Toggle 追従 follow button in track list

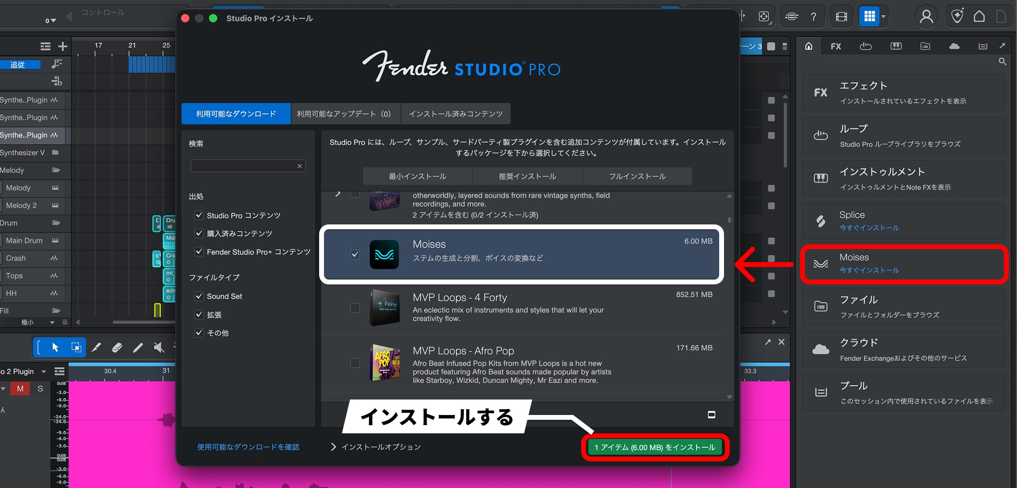(x=20, y=64)
